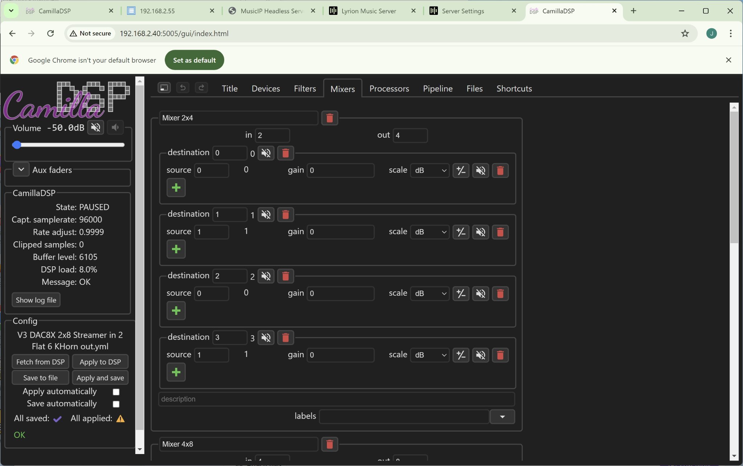Delete destination 3 mapping
The image size is (743, 466).
[x=286, y=338]
